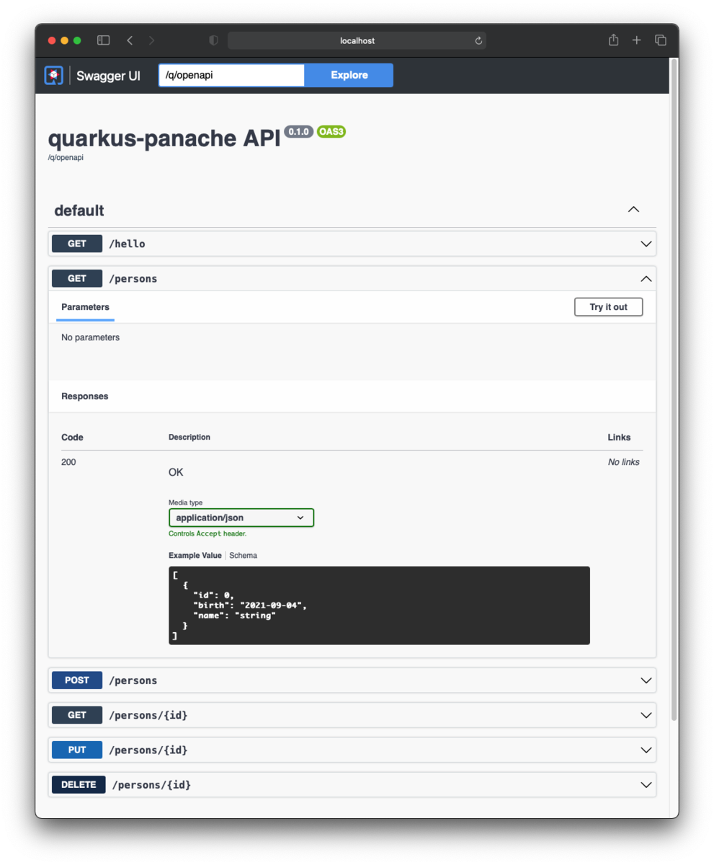Screen dimensions: 714x865
Task: Expand the PUT /persons/{id} operation
Action: pos(352,750)
